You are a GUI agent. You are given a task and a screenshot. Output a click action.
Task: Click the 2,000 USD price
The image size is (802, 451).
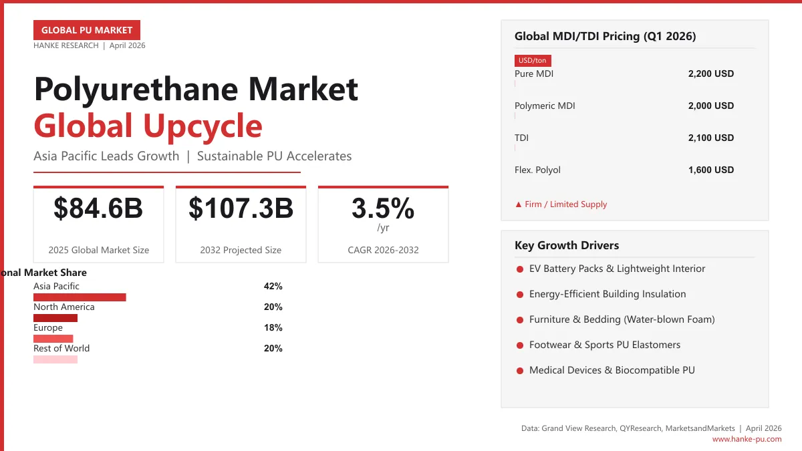(x=711, y=106)
